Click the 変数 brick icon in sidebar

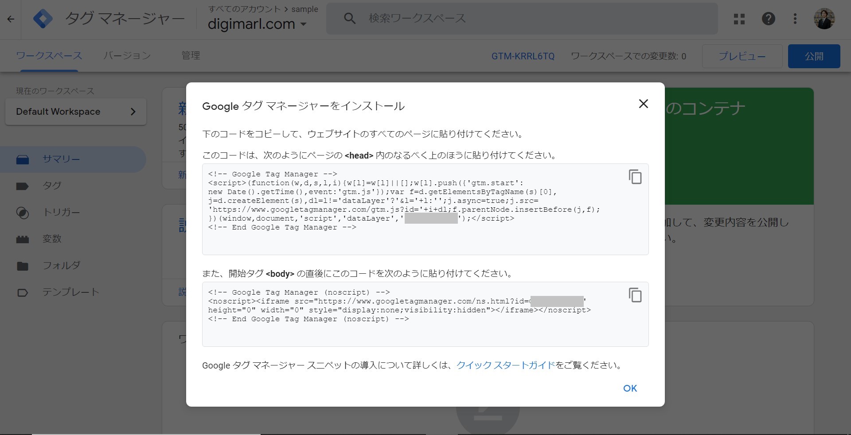tap(23, 239)
